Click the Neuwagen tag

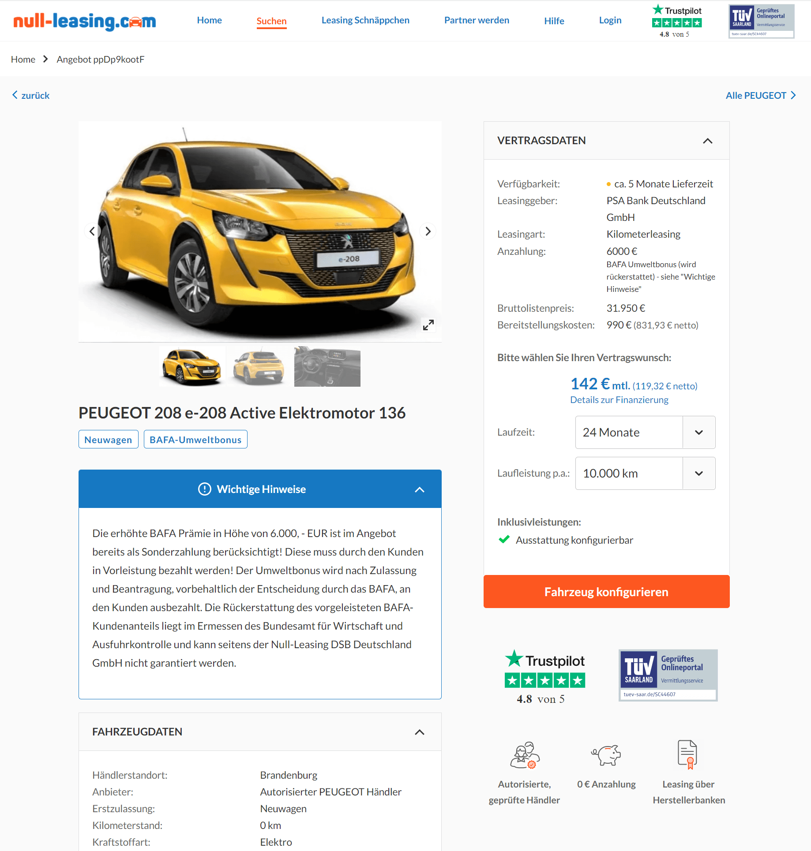[x=108, y=439]
